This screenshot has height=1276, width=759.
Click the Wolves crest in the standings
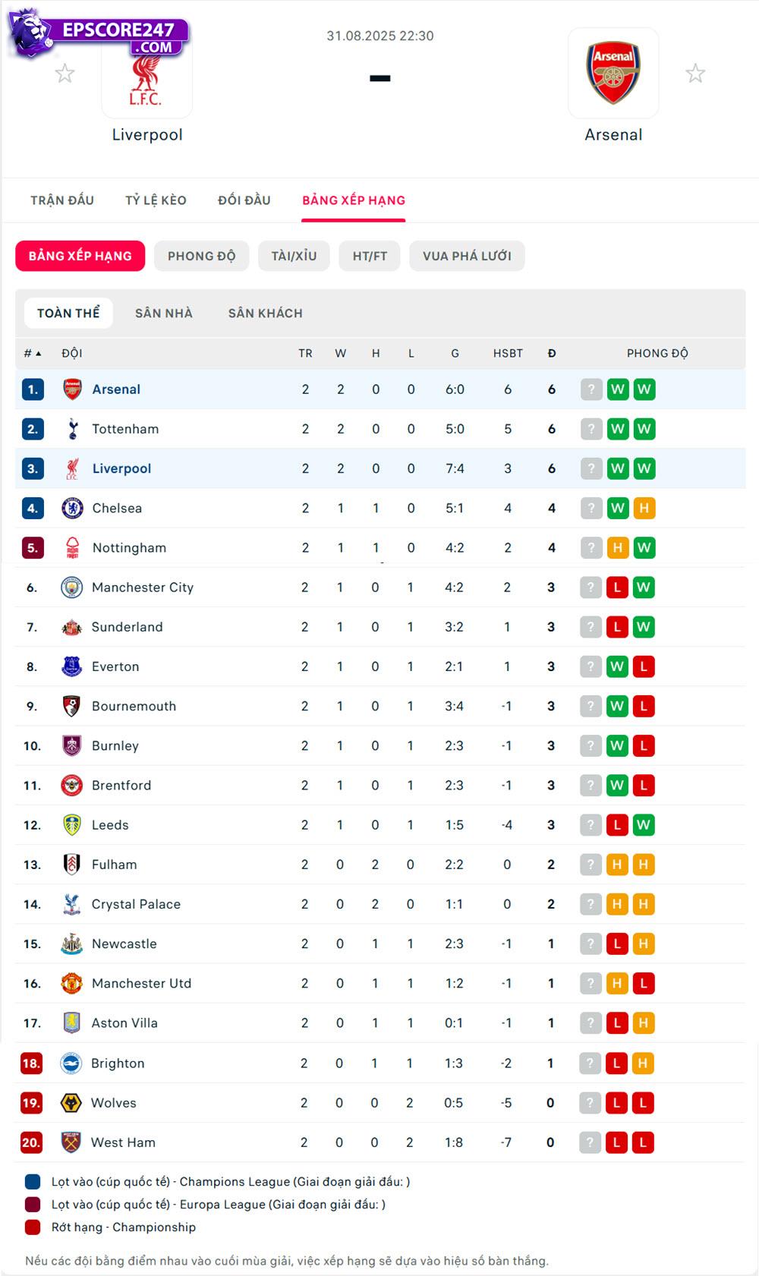[71, 1103]
